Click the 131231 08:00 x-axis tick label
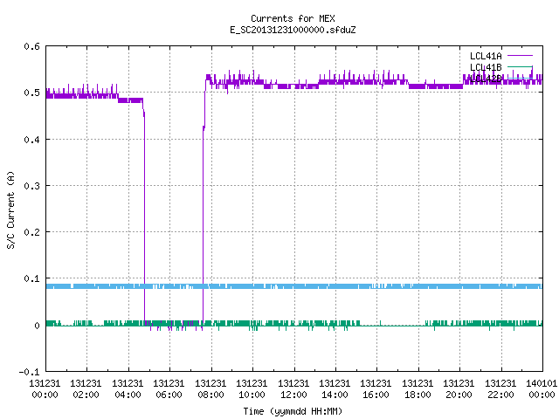 click(210, 389)
